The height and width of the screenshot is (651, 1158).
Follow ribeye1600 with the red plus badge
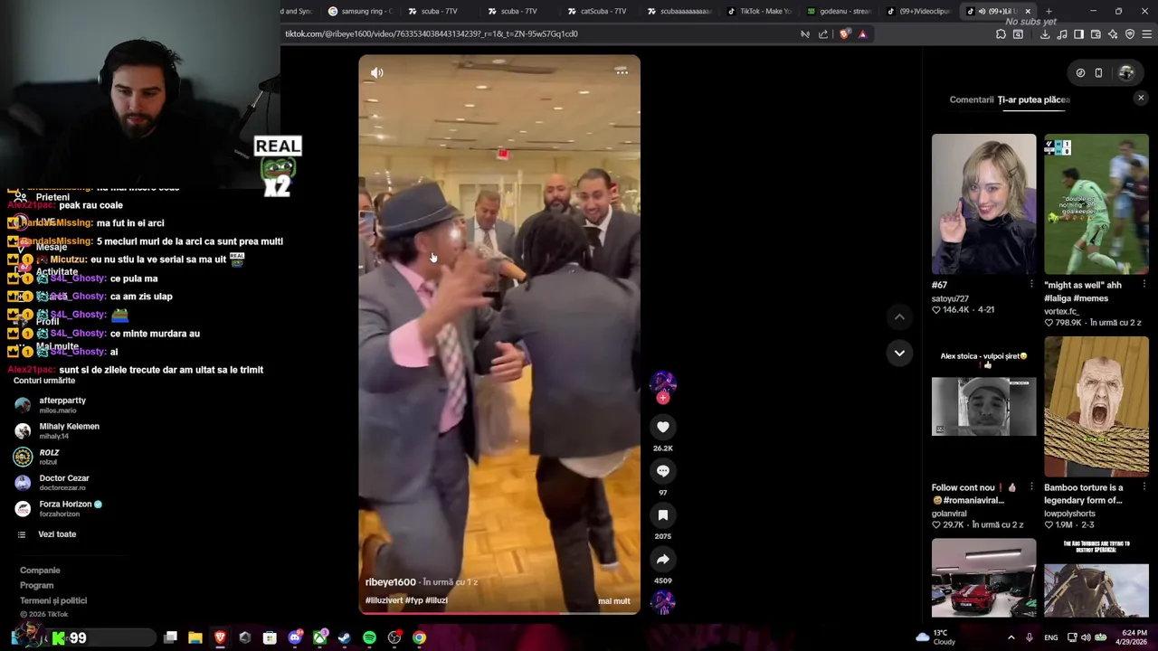pyautogui.click(x=663, y=398)
